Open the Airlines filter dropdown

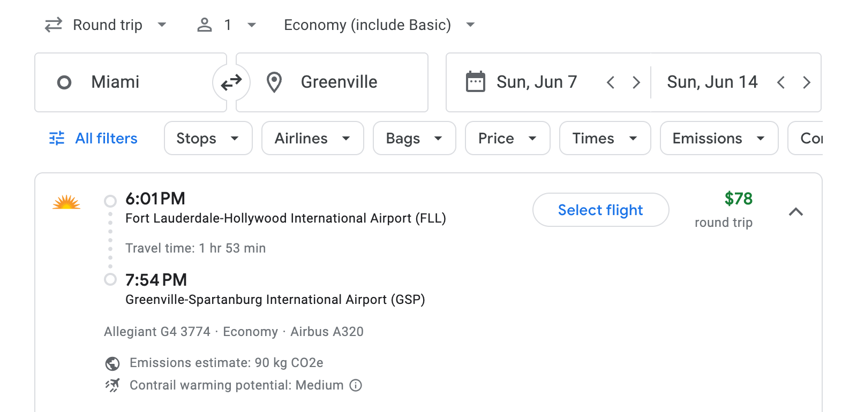click(313, 139)
